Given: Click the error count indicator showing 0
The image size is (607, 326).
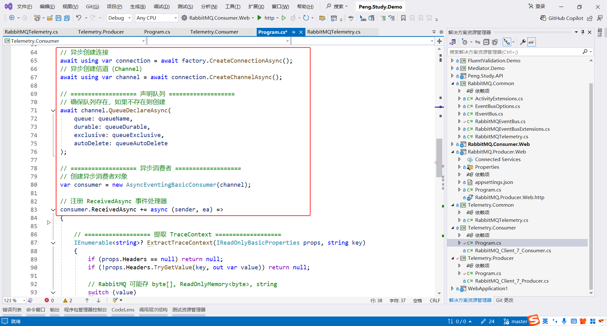Looking at the screenshot, I should (49, 300).
